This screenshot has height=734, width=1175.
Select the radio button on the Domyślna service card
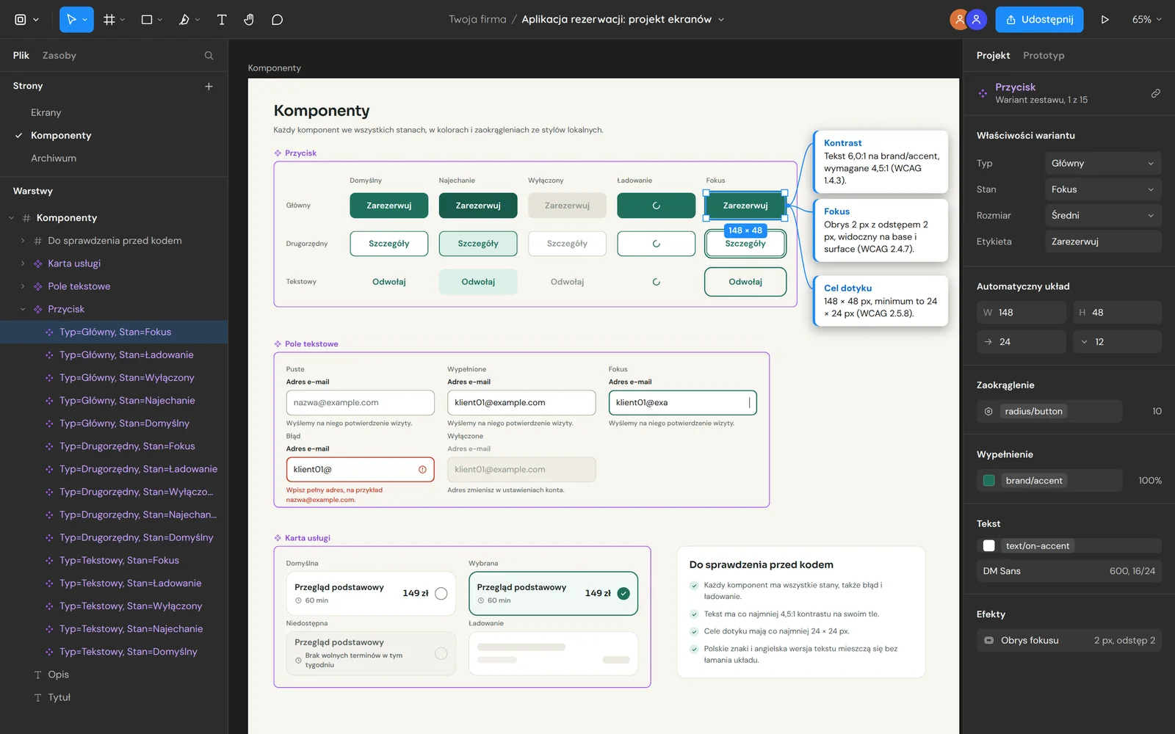[x=441, y=594]
